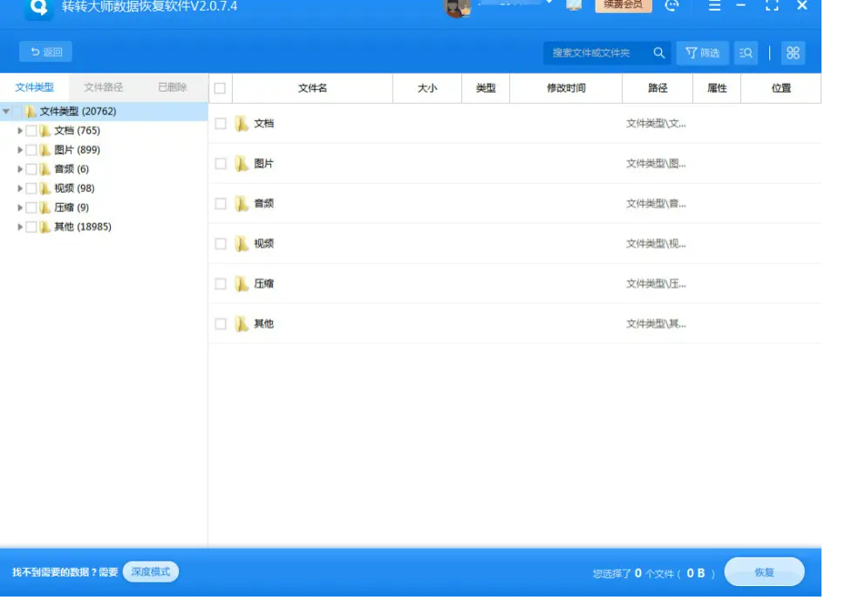The width and height of the screenshot is (852, 607).
Task: Check the 图片 row checkbox in file list
Action: [x=221, y=164]
